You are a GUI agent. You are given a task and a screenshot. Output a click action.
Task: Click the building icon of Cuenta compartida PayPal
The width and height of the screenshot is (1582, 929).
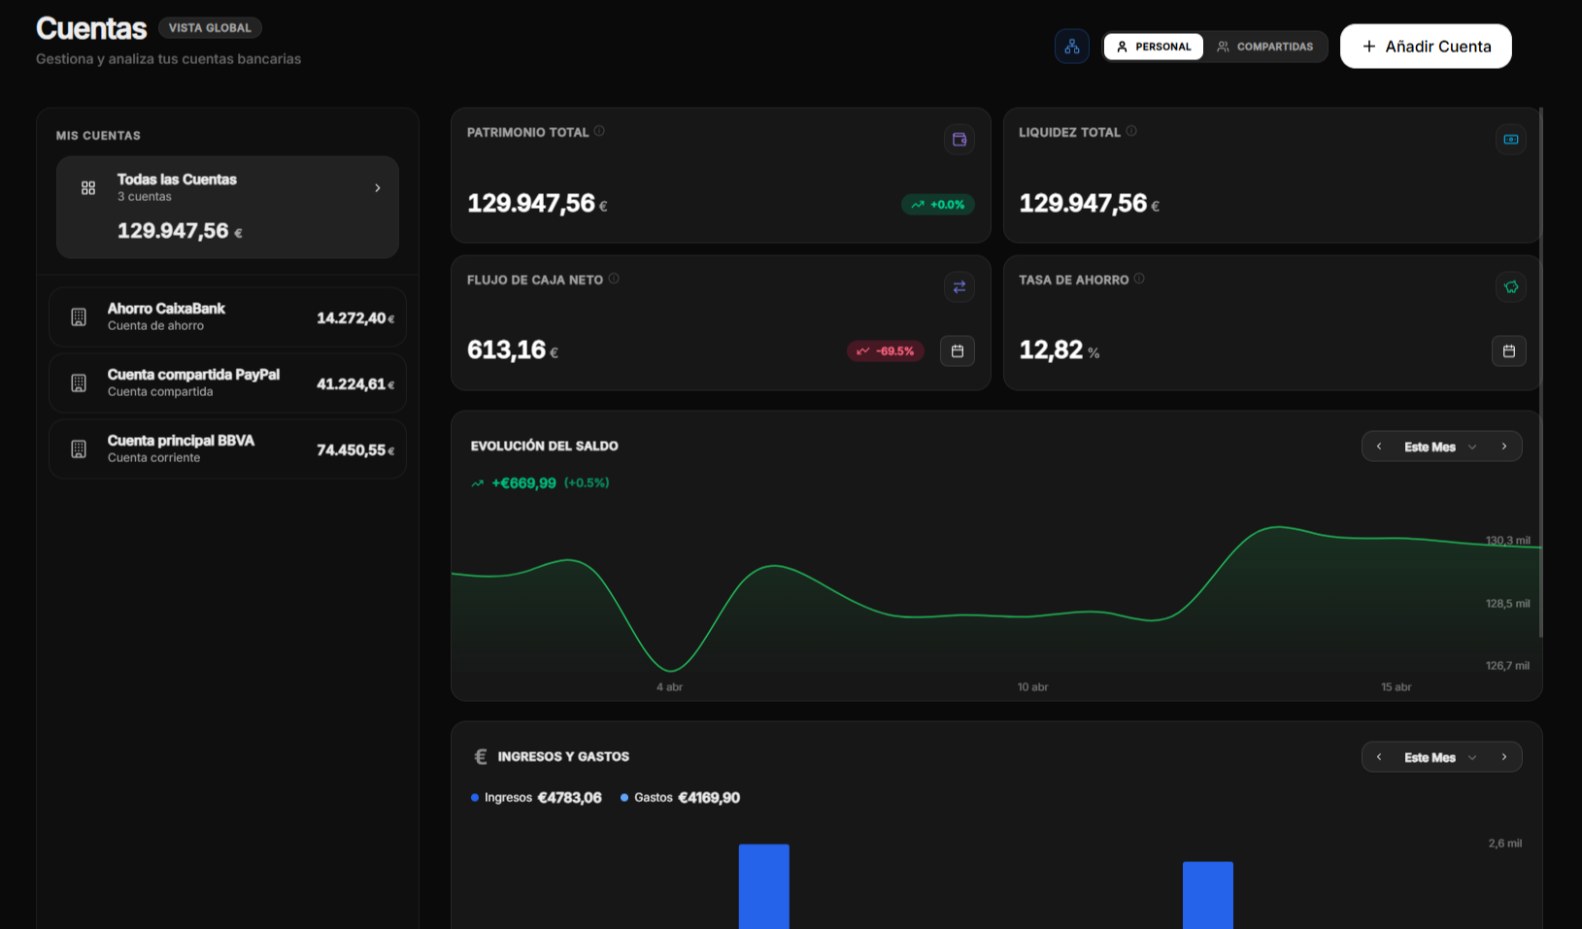click(79, 382)
